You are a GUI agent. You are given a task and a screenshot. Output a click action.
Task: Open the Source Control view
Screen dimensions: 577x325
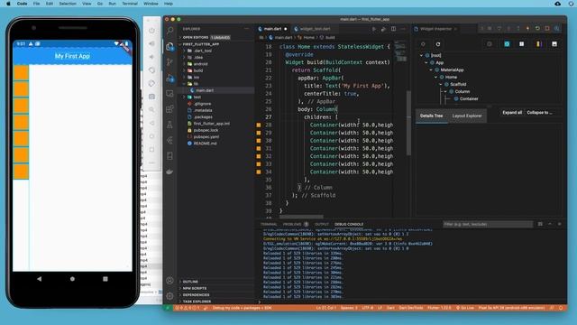click(x=169, y=62)
